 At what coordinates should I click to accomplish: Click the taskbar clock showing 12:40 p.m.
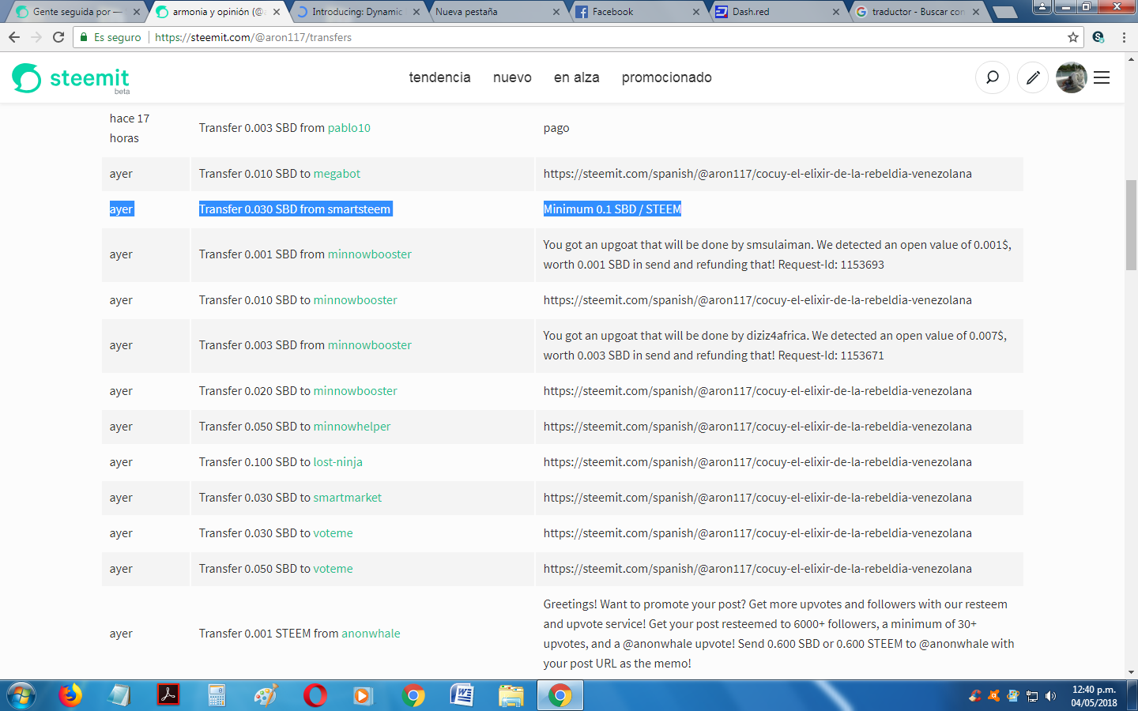click(1095, 696)
